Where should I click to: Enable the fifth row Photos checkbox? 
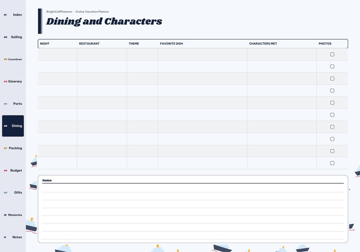(332, 103)
